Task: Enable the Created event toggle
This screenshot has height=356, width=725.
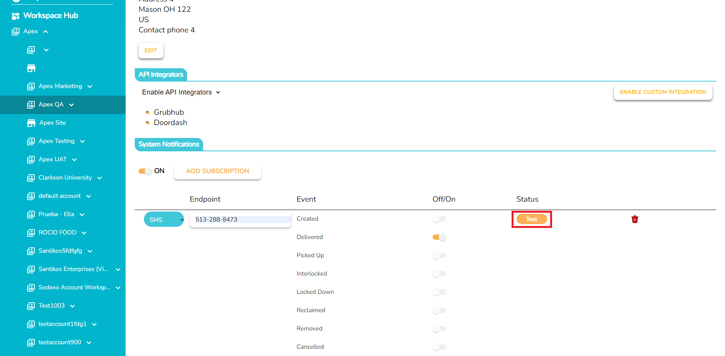Action: 439,219
